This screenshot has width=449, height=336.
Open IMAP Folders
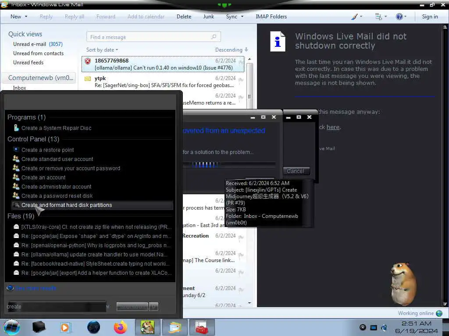pos(271,17)
